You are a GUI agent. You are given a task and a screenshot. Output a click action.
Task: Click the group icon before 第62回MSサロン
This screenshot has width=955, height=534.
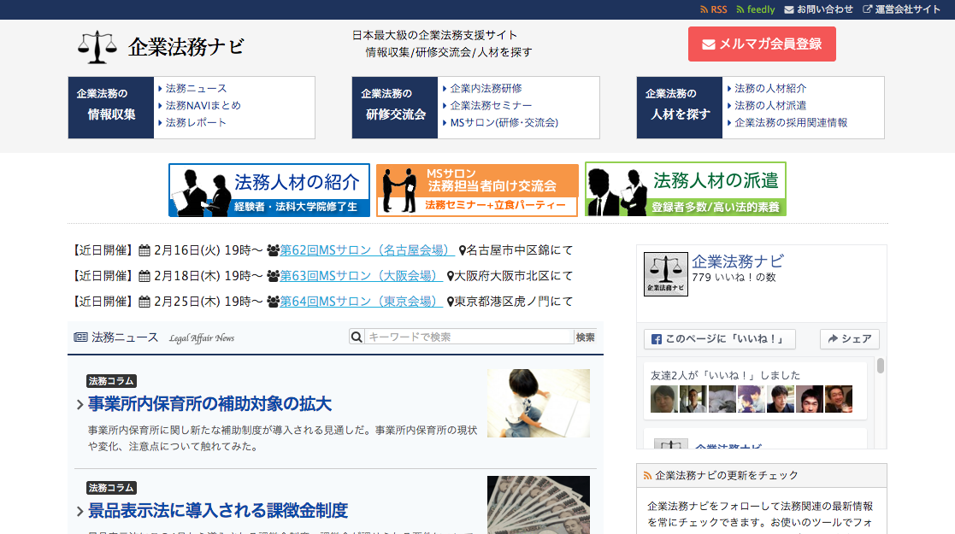tap(273, 250)
